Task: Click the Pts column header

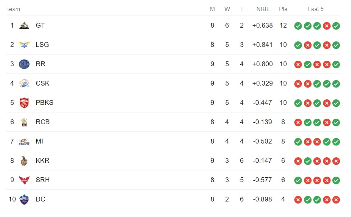Action: tap(283, 9)
